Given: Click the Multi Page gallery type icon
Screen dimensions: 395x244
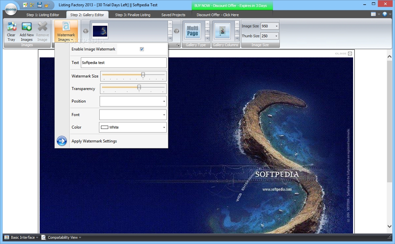Looking at the screenshot, I should pos(193,31).
